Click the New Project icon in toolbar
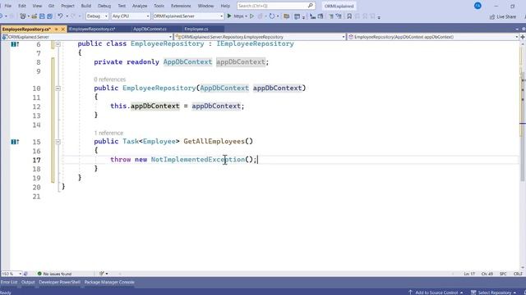Screen dimensions: 526x295 (22, 16)
